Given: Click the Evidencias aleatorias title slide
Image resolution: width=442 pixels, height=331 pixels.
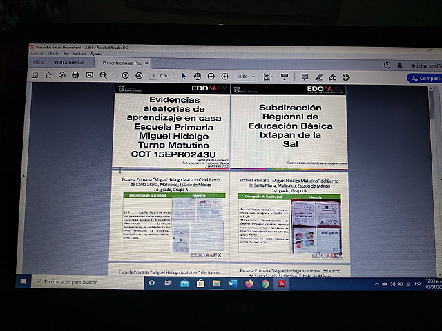Looking at the screenshot, I should click(x=171, y=126).
